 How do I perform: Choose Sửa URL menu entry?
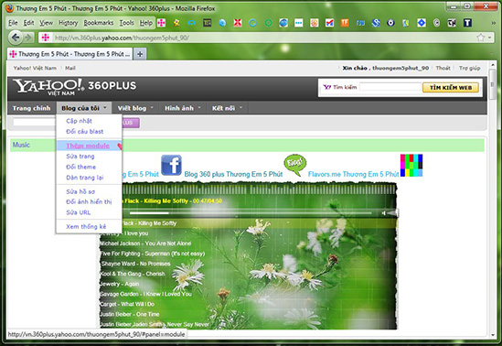[x=78, y=212]
